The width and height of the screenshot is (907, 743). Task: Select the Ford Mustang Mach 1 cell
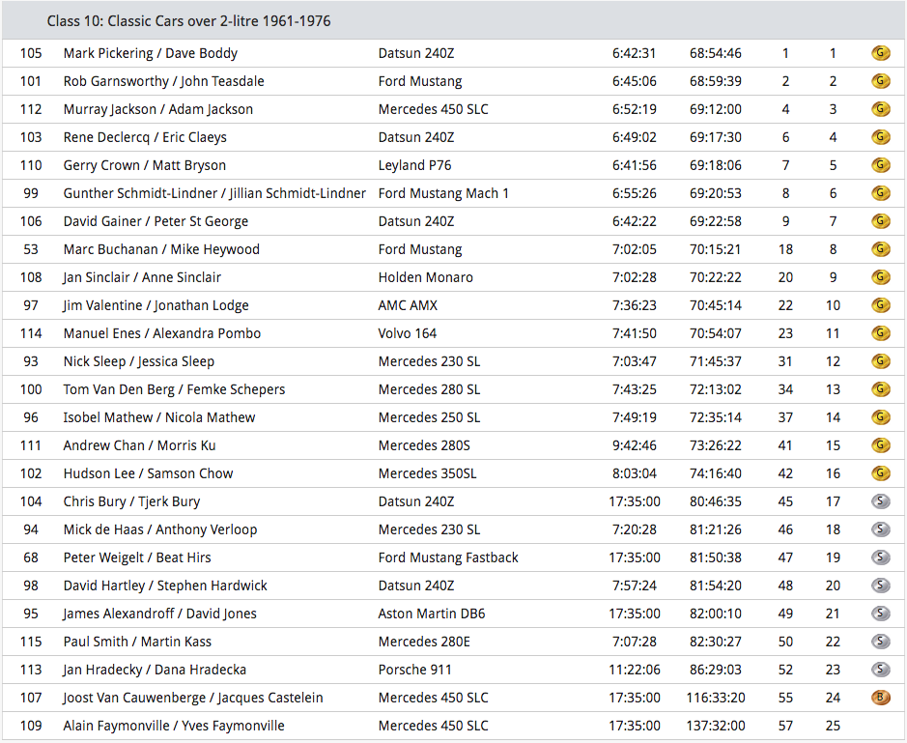443,193
